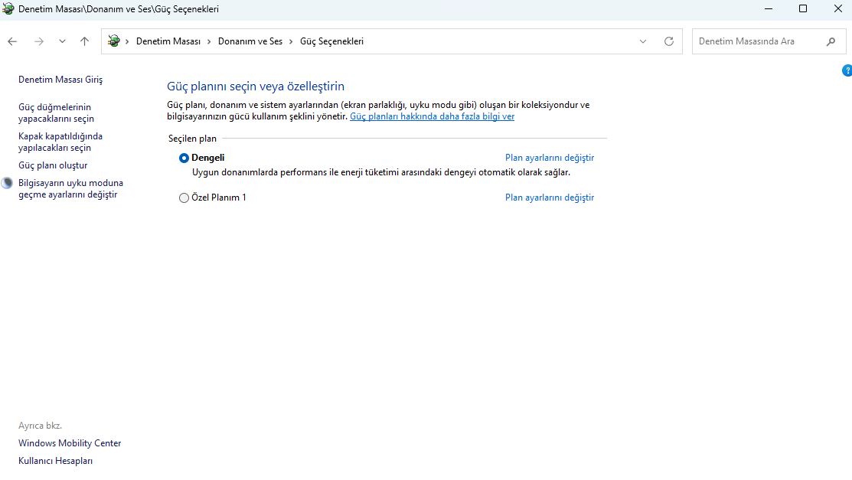Open the recent locations dropdown chevron

click(62, 41)
